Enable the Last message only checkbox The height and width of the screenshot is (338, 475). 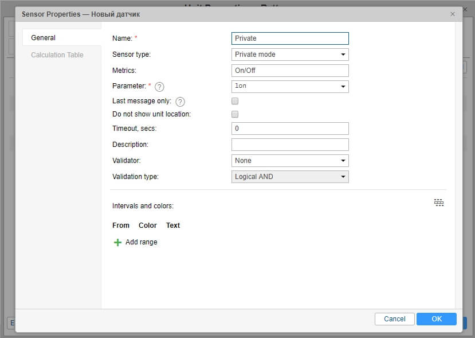pos(235,101)
